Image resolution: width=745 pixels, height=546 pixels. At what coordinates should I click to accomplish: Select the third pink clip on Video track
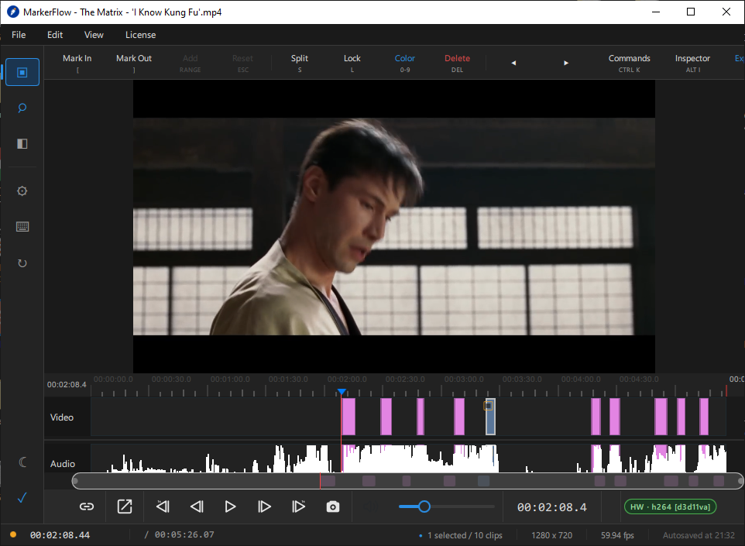421,417
